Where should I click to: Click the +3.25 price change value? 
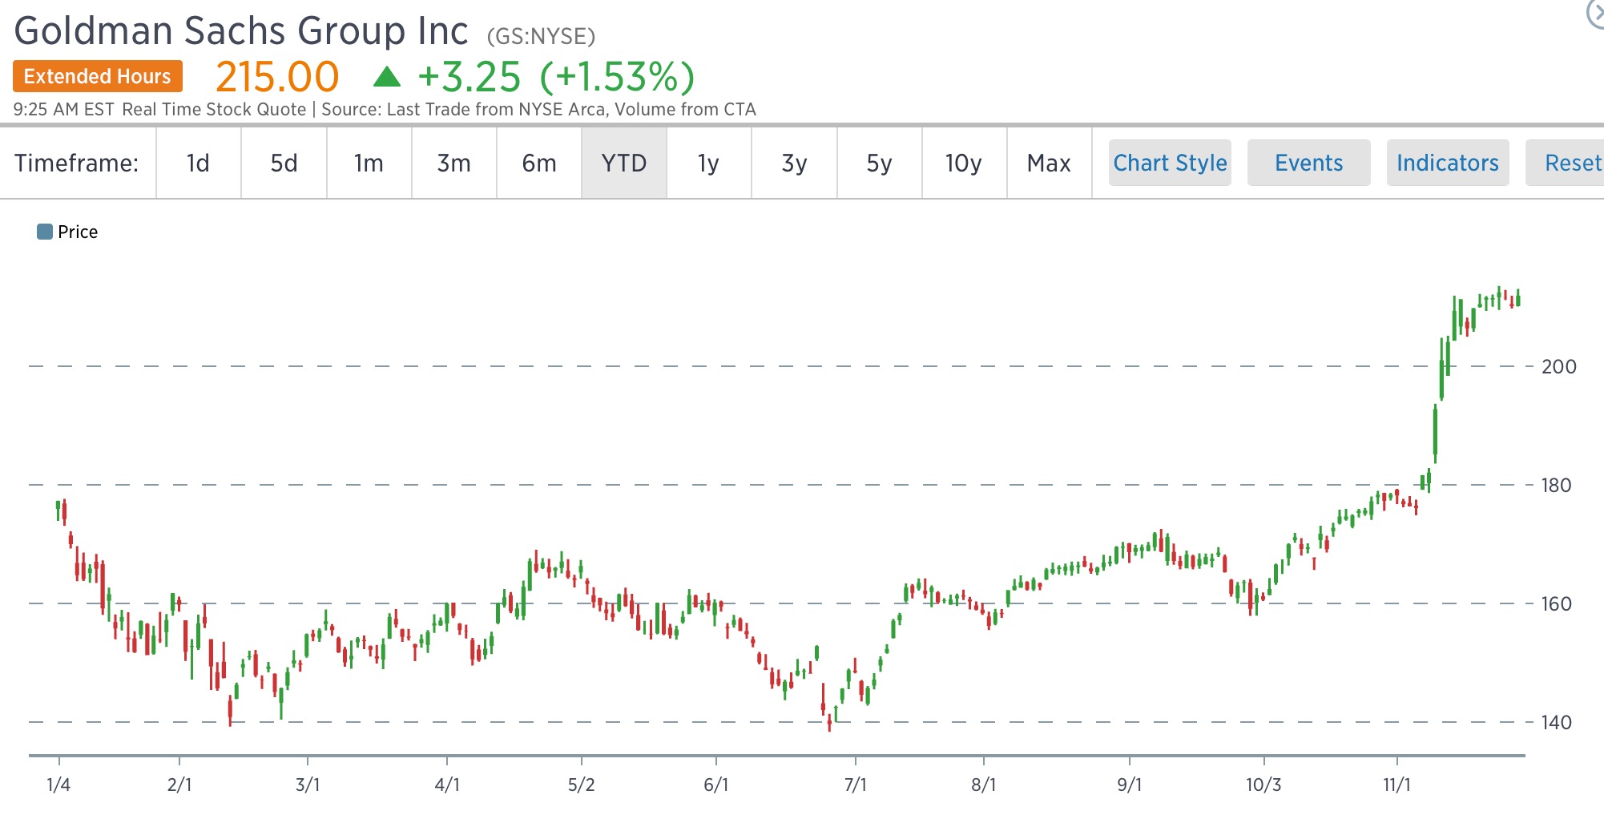pos(470,77)
